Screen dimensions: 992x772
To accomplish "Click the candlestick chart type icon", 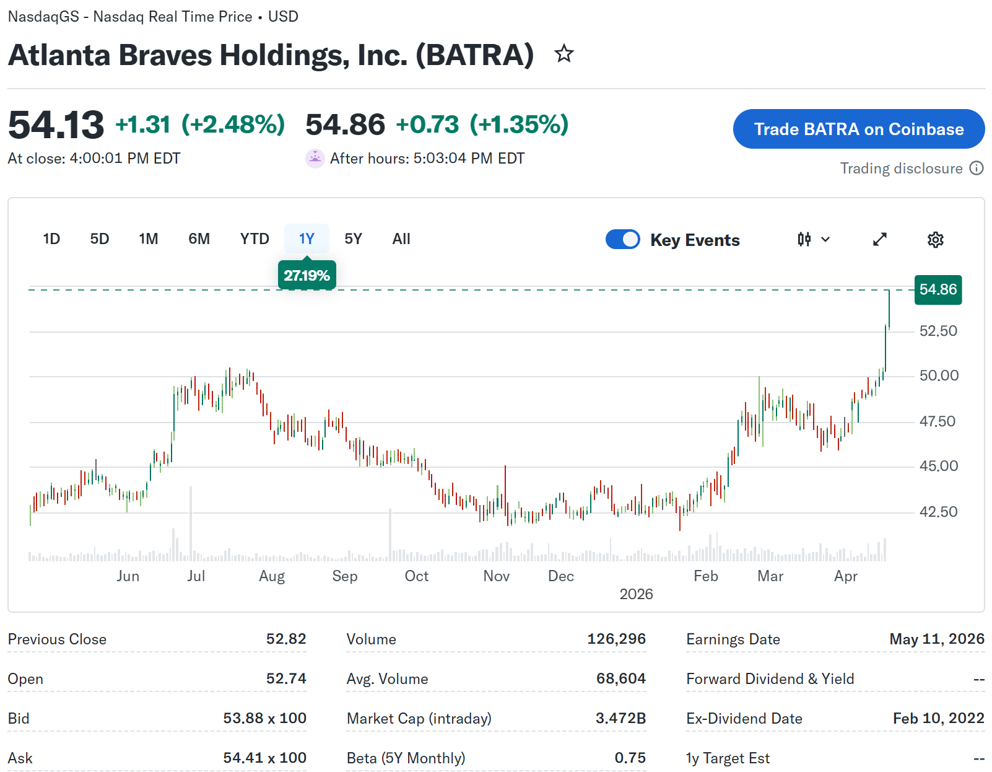I will [x=804, y=239].
